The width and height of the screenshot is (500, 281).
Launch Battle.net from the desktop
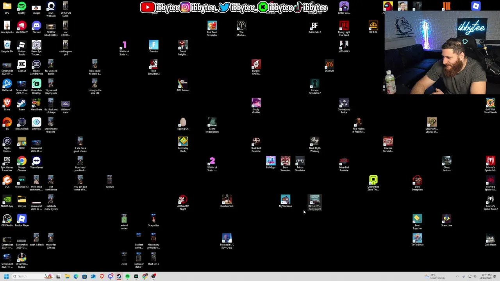7,85
